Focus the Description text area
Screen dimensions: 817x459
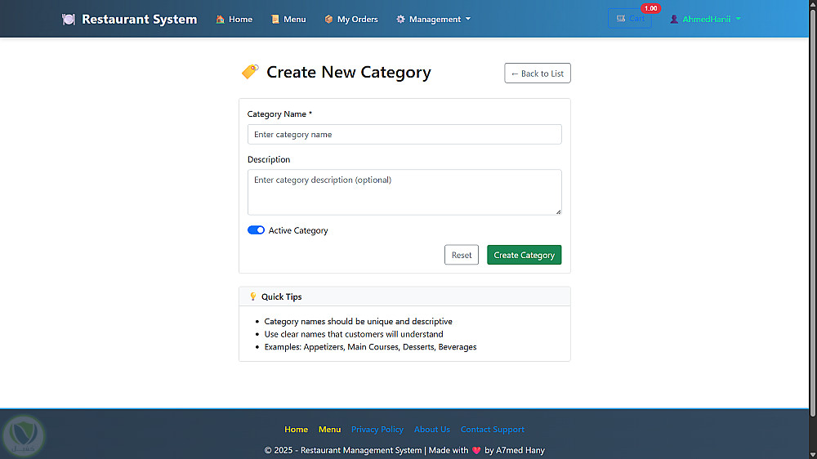pyautogui.click(x=404, y=192)
